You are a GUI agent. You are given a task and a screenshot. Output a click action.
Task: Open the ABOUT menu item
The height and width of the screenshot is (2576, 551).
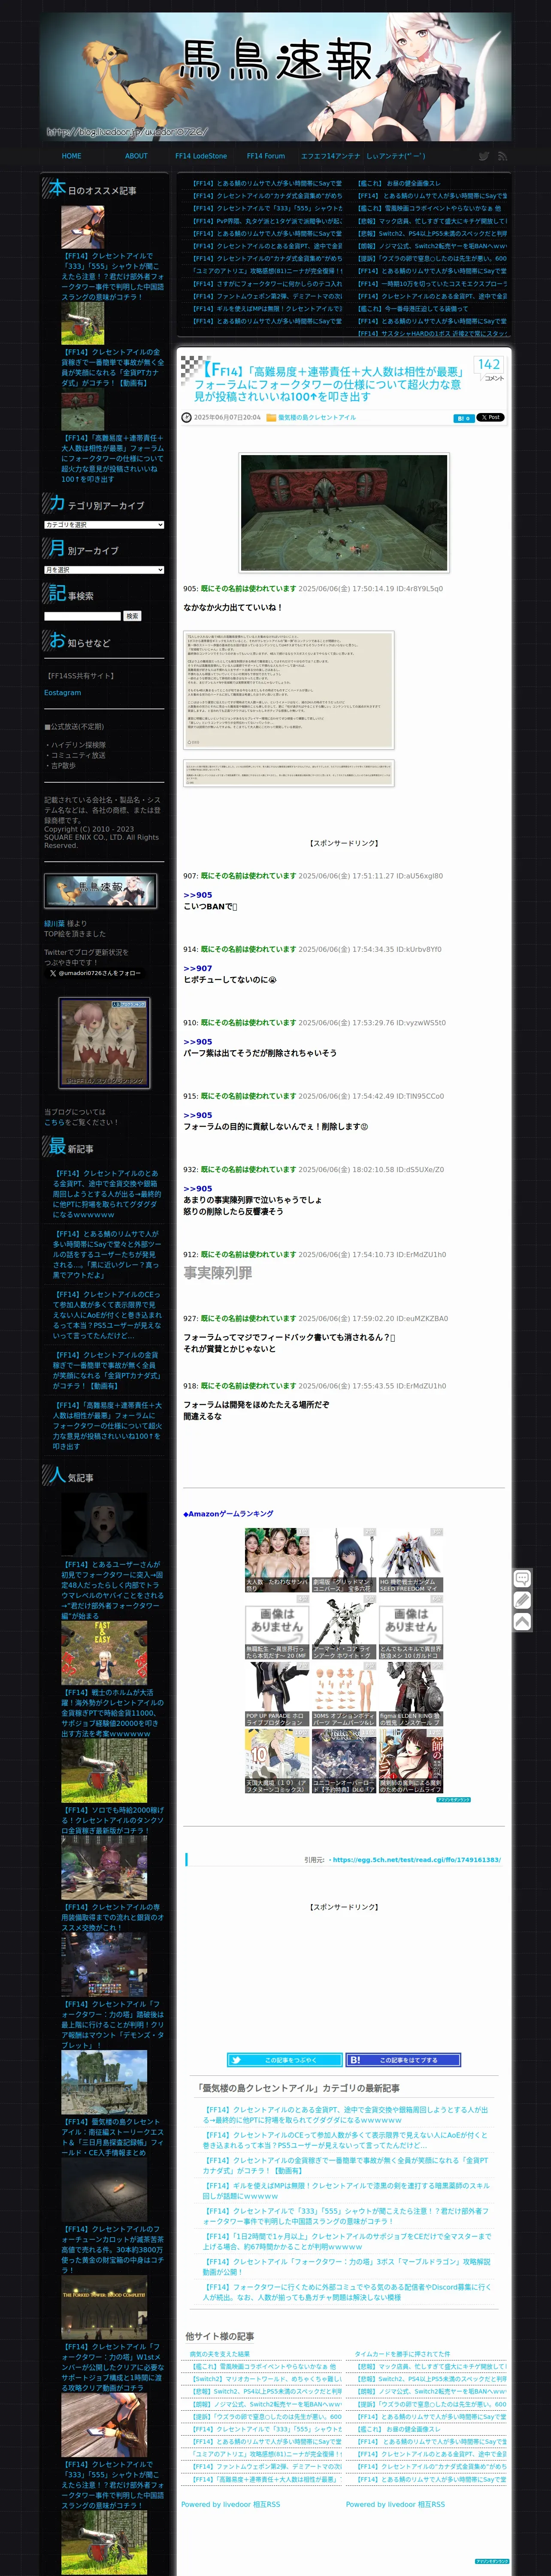pos(136,156)
